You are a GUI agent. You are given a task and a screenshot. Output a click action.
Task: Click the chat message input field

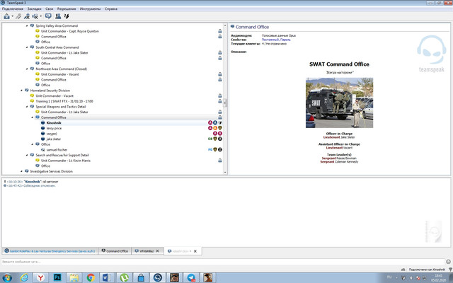[x=223, y=262]
